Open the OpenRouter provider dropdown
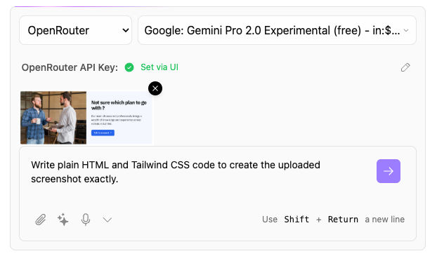437x256 pixels. tap(76, 30)
